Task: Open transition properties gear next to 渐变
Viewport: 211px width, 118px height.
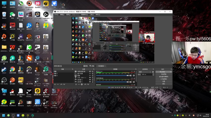Action: [153, 72]
